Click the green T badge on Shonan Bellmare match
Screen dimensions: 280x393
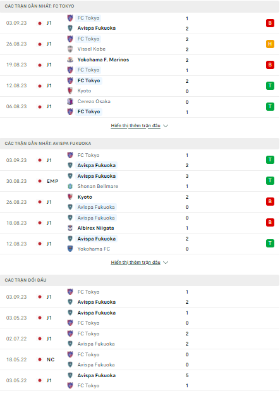coord(270,181)
